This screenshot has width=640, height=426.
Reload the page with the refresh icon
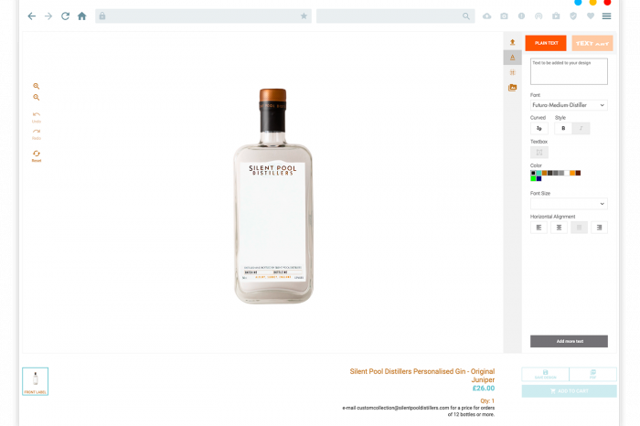click(x=65, y=16)
